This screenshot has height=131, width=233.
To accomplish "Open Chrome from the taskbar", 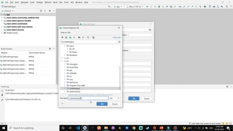I will pyautogui.click(x=134, y=128).
